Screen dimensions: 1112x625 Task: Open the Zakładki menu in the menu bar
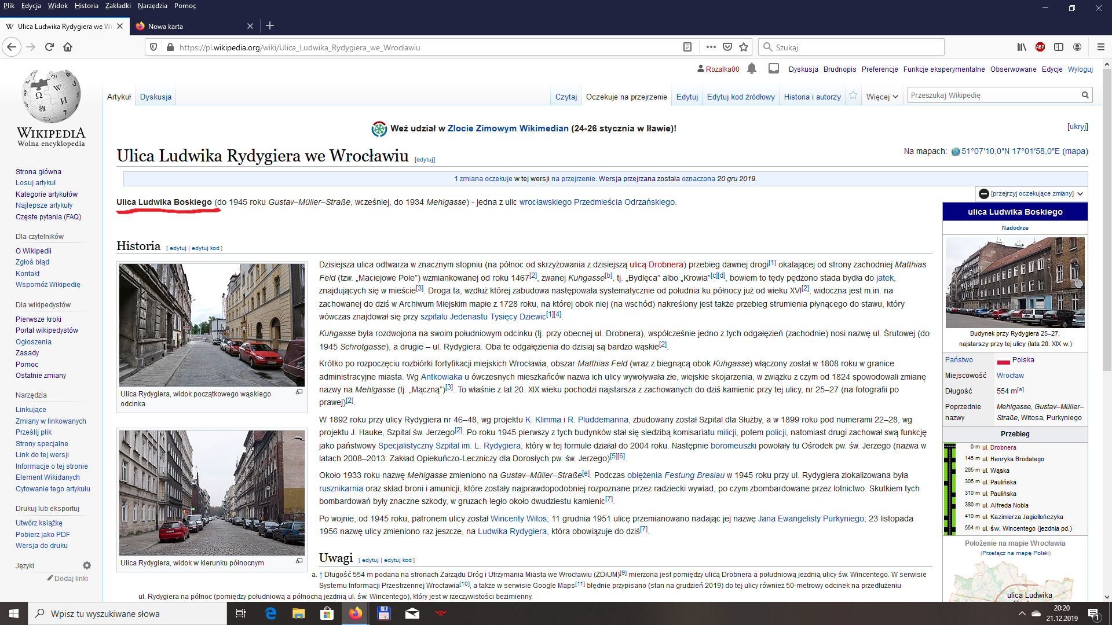point(118,6)
